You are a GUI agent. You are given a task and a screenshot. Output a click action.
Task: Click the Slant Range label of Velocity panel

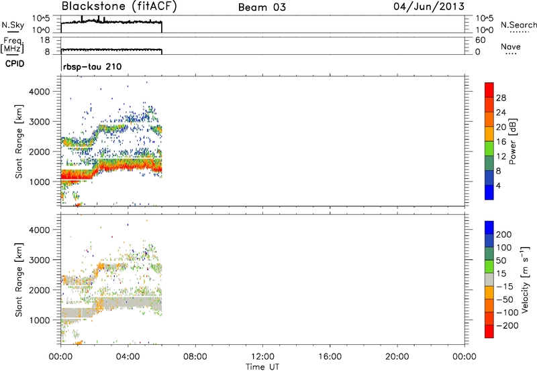pyautogui.click(x=19, y=280)
